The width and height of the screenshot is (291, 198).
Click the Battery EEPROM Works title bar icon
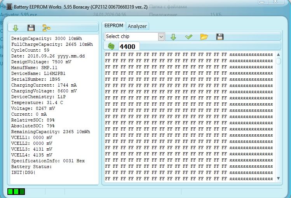point(9,7)
